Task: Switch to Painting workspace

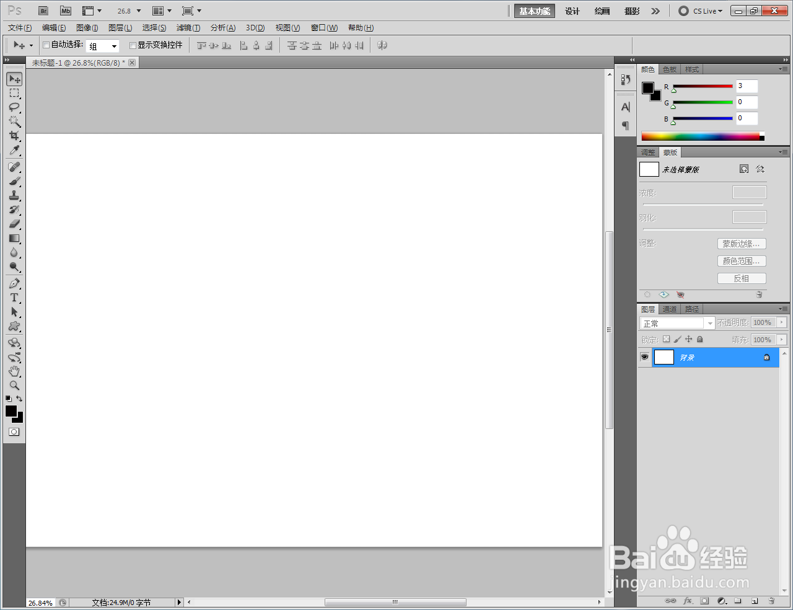Action: click(602, 11)
